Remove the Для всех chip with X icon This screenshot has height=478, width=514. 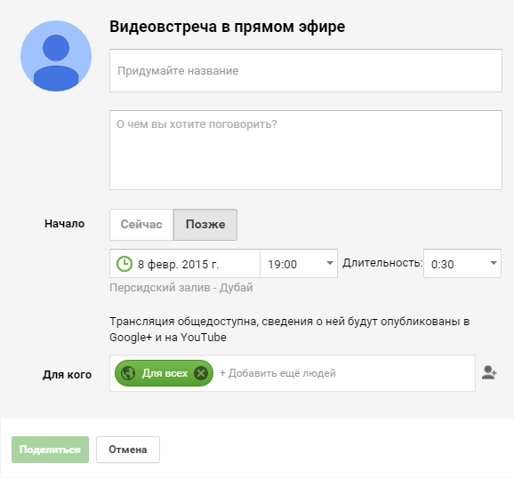click(201, 373)
